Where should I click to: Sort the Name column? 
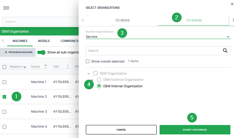(x=45, y=67)
